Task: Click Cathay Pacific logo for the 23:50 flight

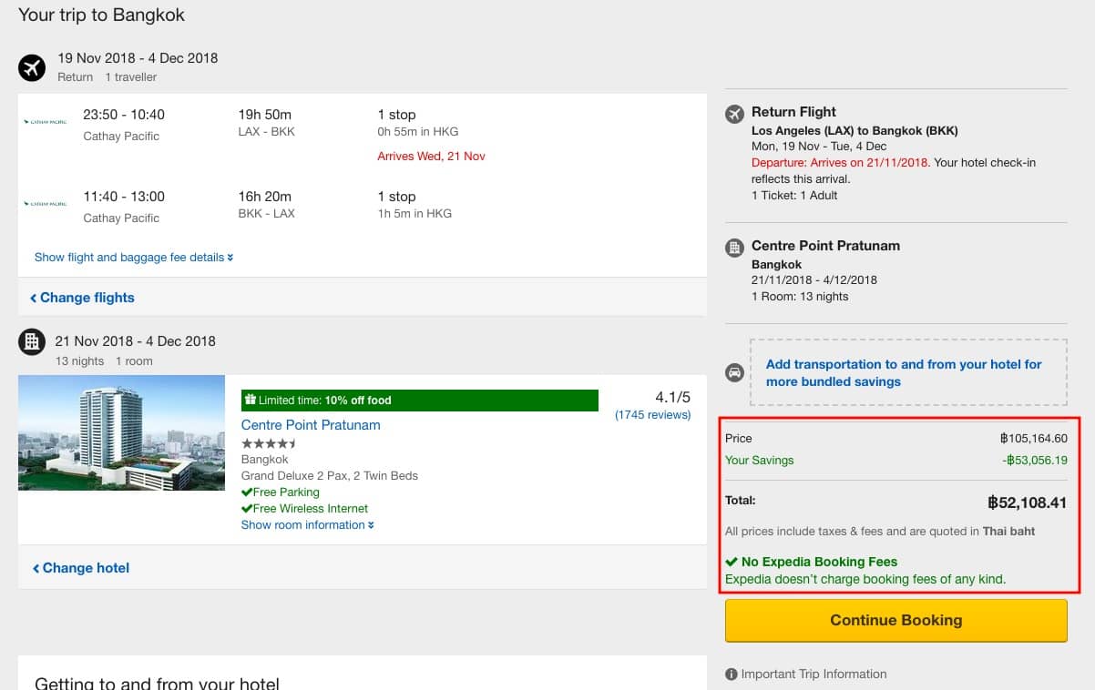Action: tap(46, 121)
